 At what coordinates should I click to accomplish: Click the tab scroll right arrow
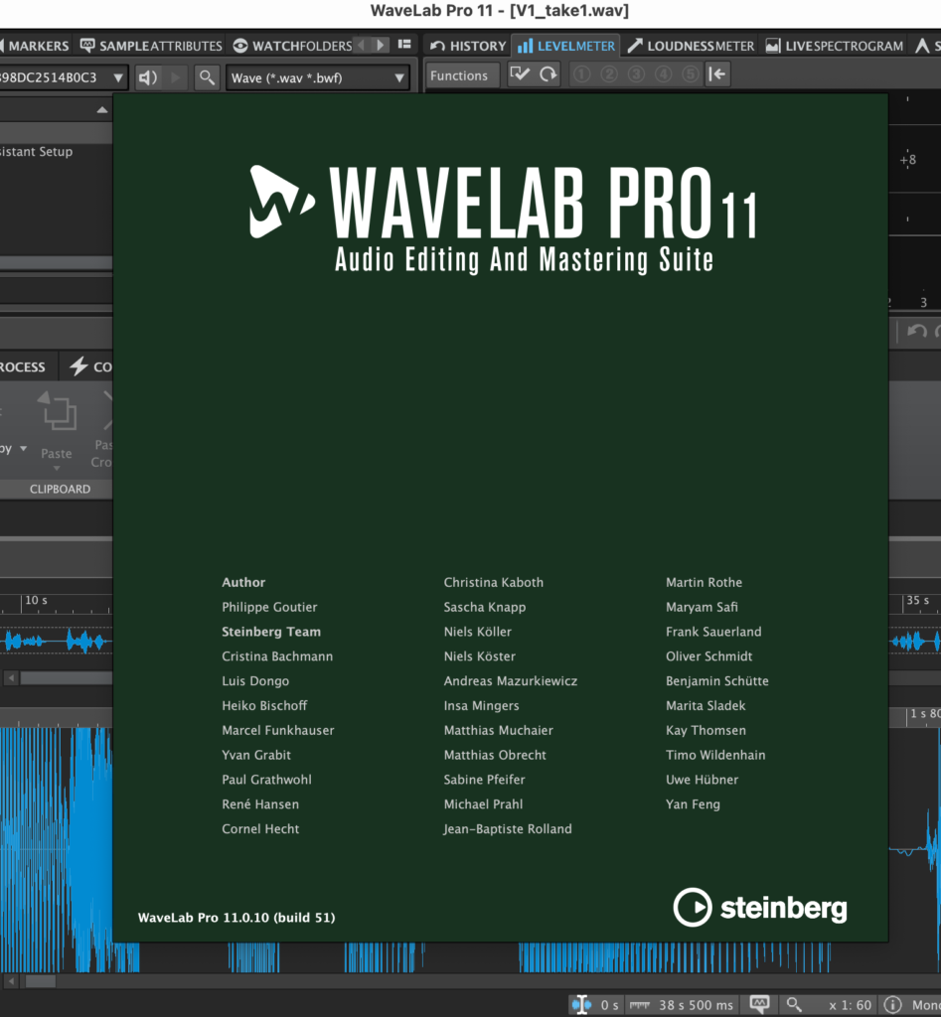[381, 45]
